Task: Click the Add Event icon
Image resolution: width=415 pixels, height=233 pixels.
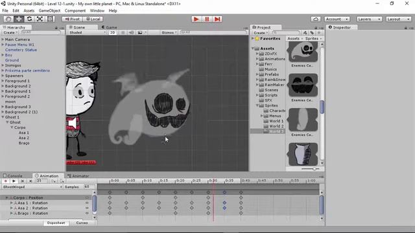Action: tap(62, 181)
